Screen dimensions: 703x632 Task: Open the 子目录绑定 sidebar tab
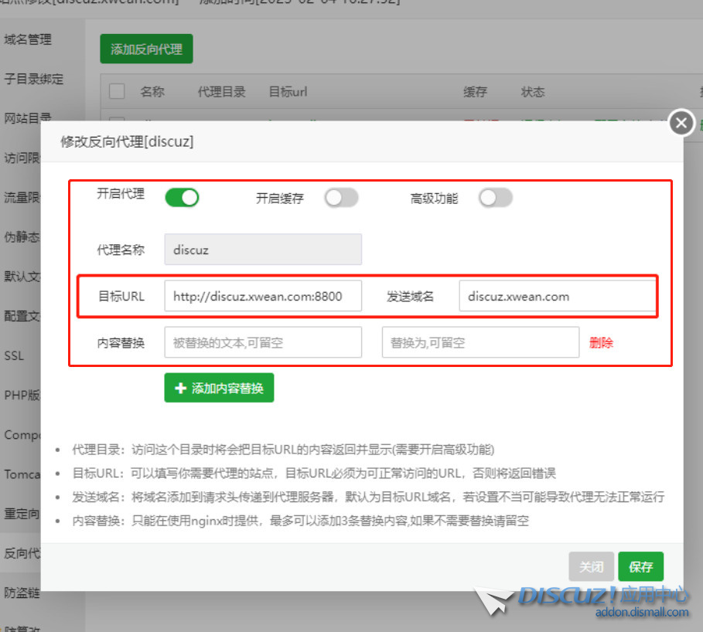click(x=33, y=80)
